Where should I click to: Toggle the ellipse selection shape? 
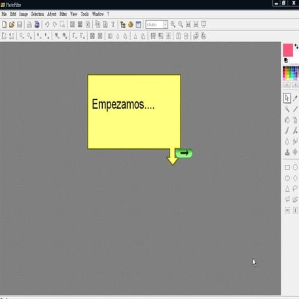coord(295,167)
